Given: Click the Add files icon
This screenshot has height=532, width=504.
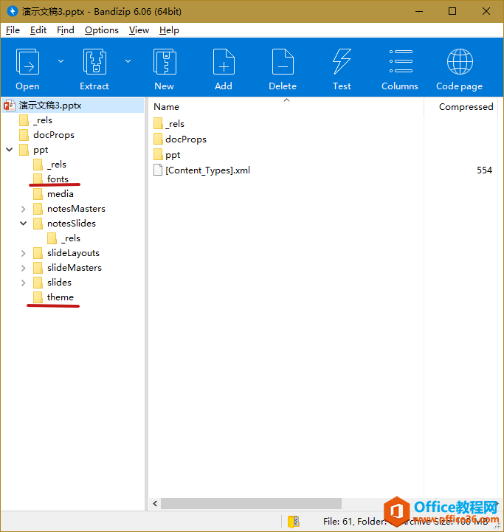Looking at the screenshot, I should coord(224,62).
